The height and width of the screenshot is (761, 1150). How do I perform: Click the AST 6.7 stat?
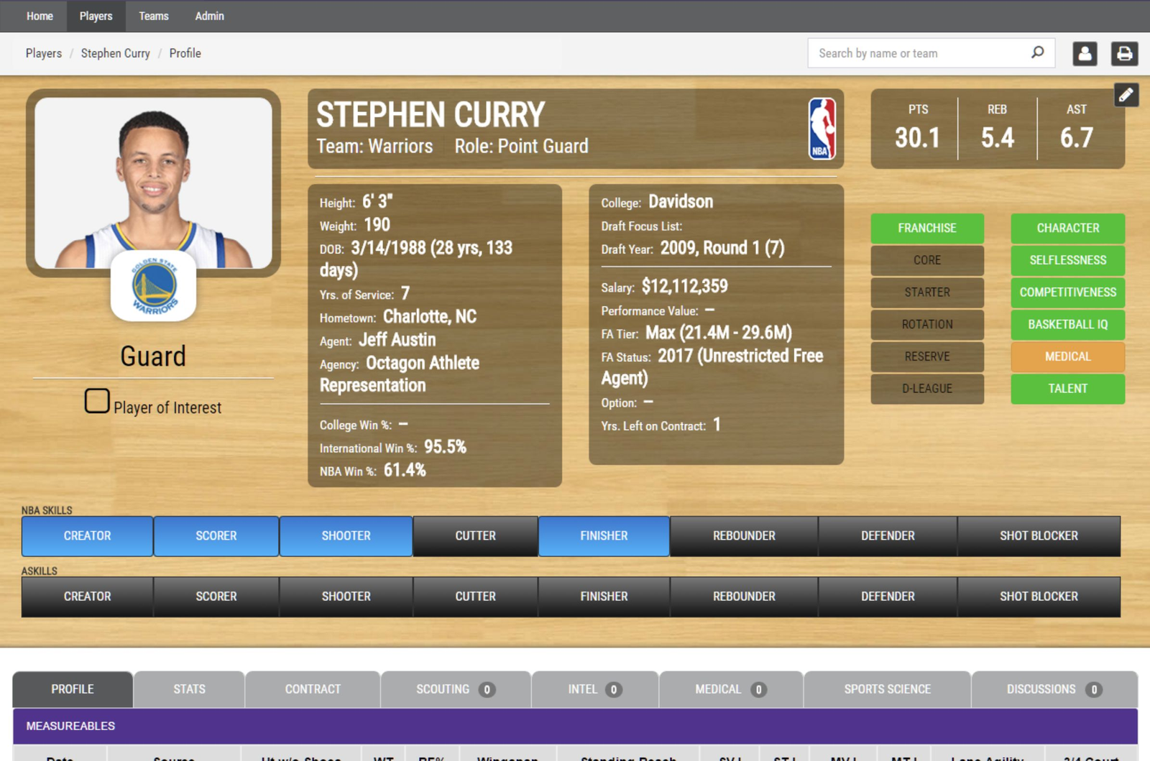(1077, 129)
